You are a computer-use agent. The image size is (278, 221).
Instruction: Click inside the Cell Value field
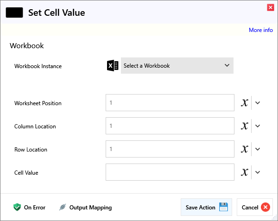170,172
